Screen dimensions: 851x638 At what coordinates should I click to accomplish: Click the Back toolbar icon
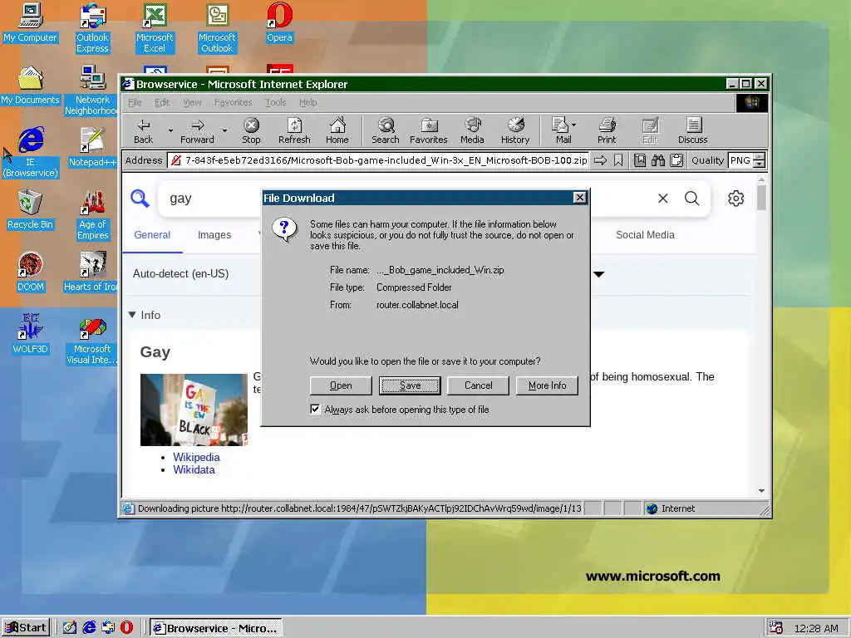(x=143, y=130)
